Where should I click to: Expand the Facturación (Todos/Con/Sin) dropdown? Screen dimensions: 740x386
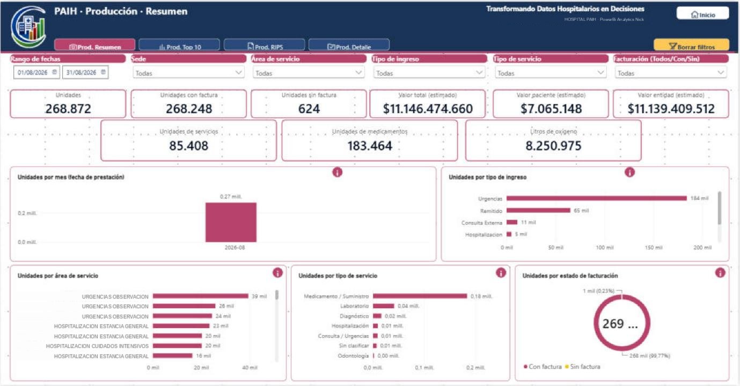pos(671,73)
